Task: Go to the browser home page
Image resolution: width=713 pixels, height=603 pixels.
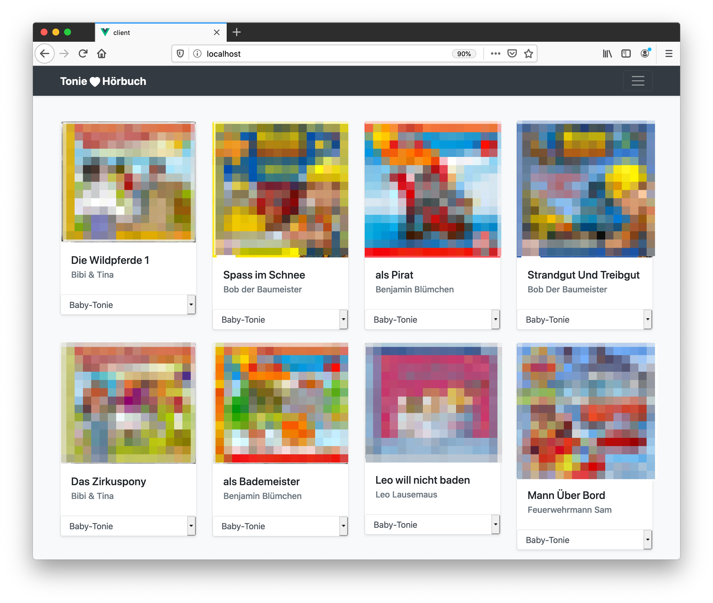Action: (x=102, y=54)
